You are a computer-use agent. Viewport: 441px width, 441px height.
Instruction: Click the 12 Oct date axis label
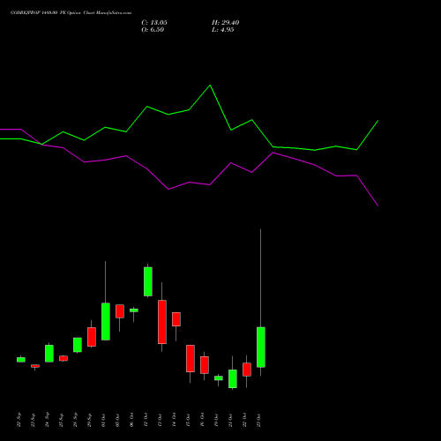(146, 420)
